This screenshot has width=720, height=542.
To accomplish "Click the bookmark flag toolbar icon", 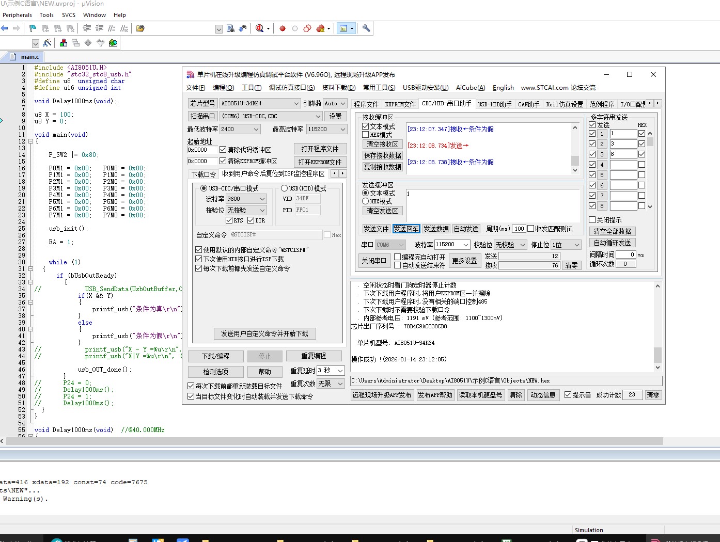I will [x=33, y=28].
